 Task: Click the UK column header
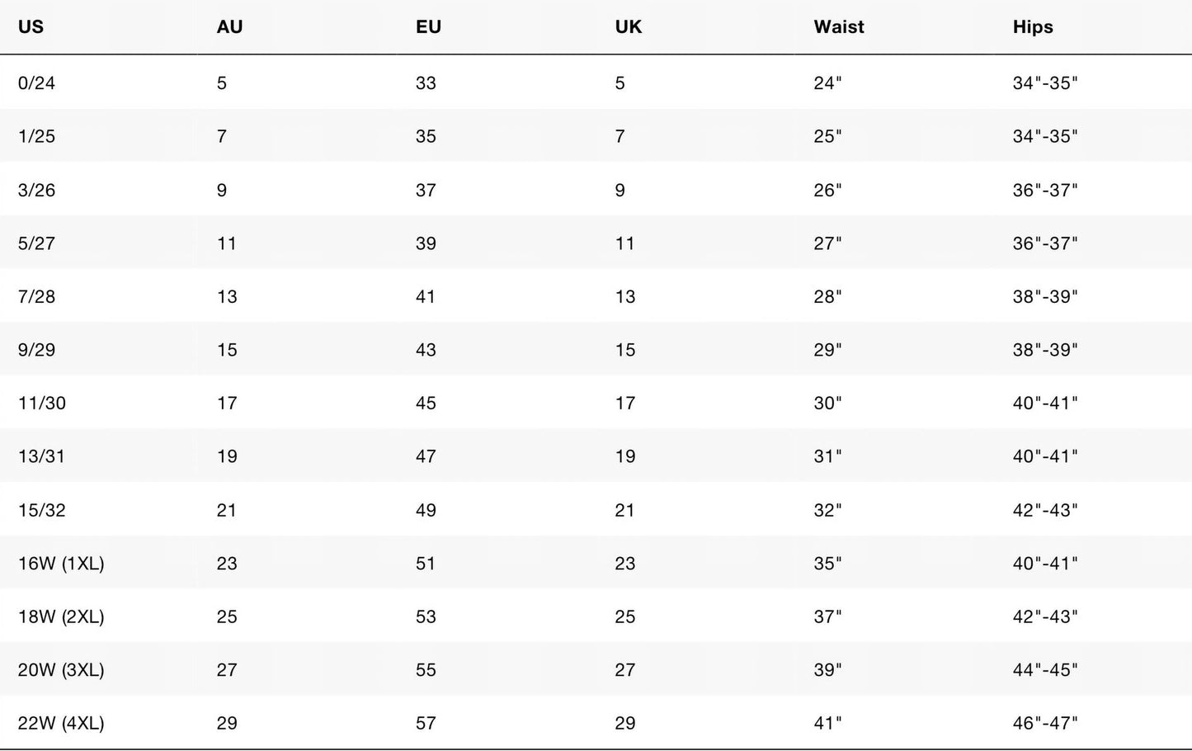(628, 26)
